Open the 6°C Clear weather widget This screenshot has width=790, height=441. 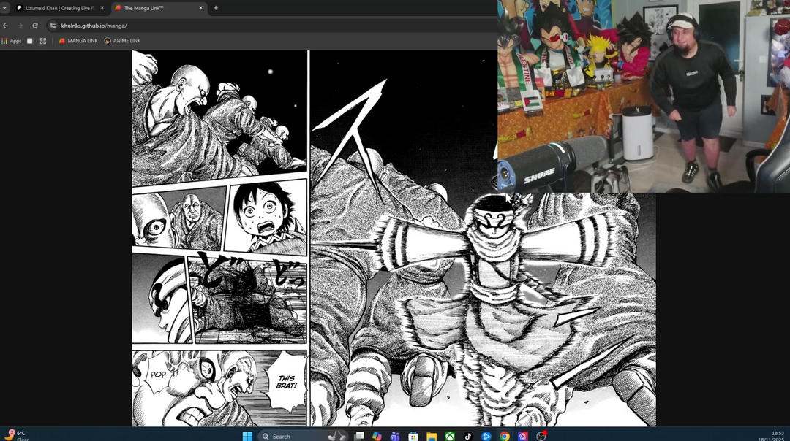pyautogui.click(x=15, y=434)
